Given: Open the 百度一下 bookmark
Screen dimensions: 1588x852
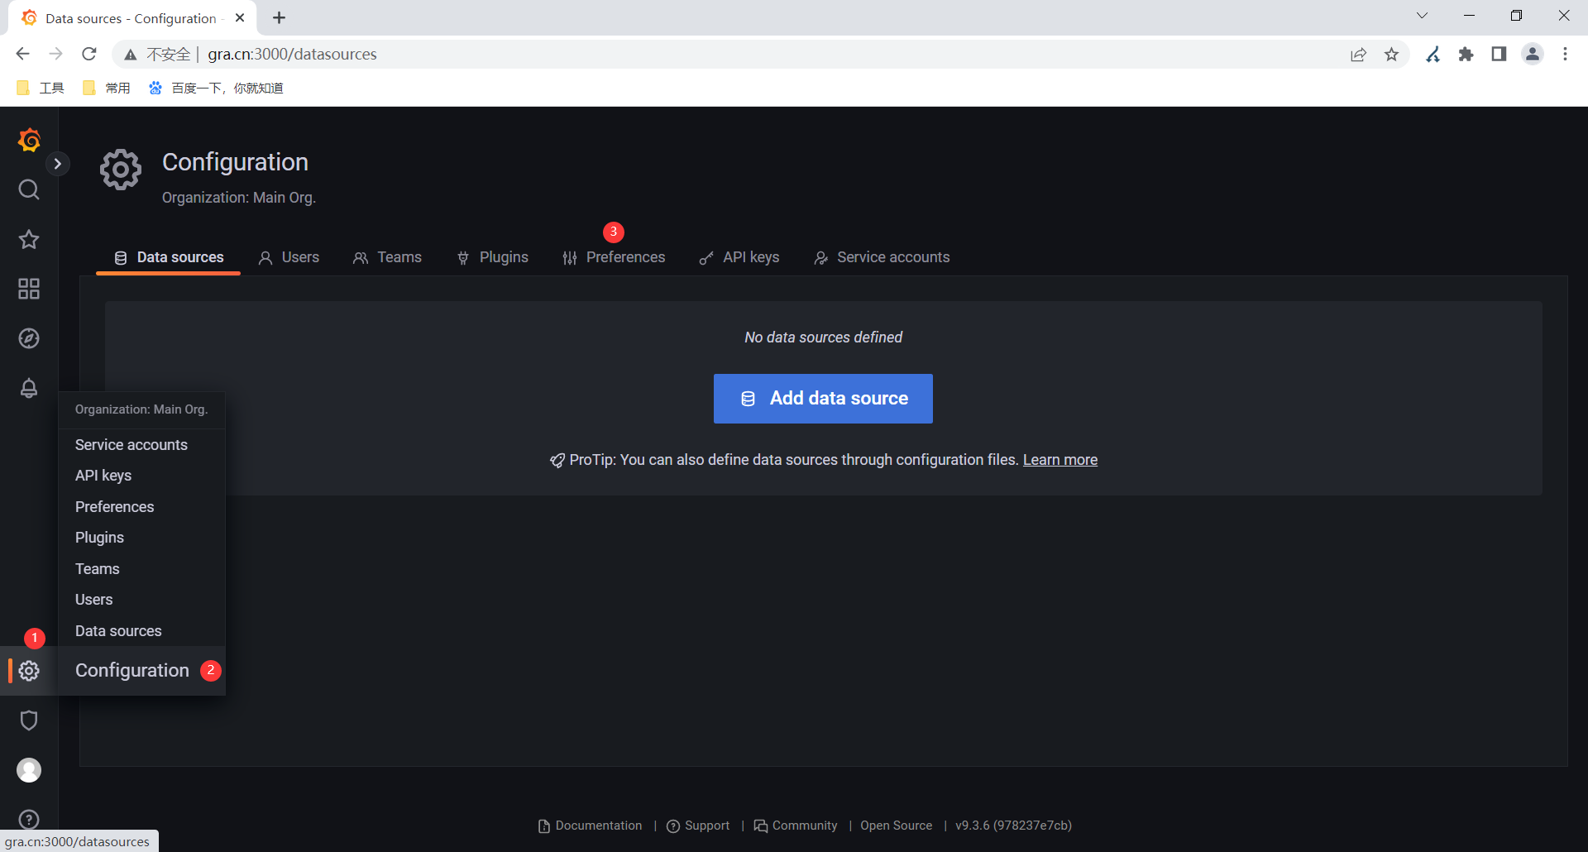Looking at the screenshot, I should click(x=216, y=88).
